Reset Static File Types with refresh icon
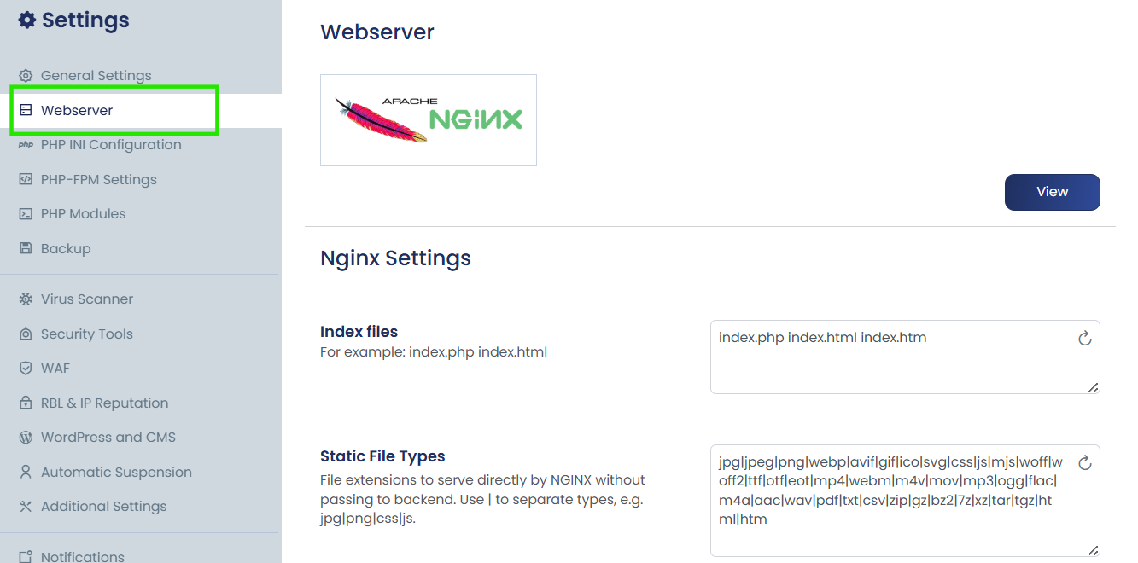 pos(1085,463)
